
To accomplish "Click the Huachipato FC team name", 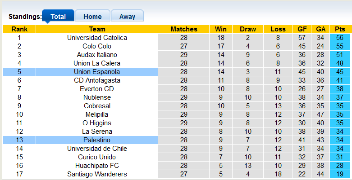I will click(x=97, y=166).
